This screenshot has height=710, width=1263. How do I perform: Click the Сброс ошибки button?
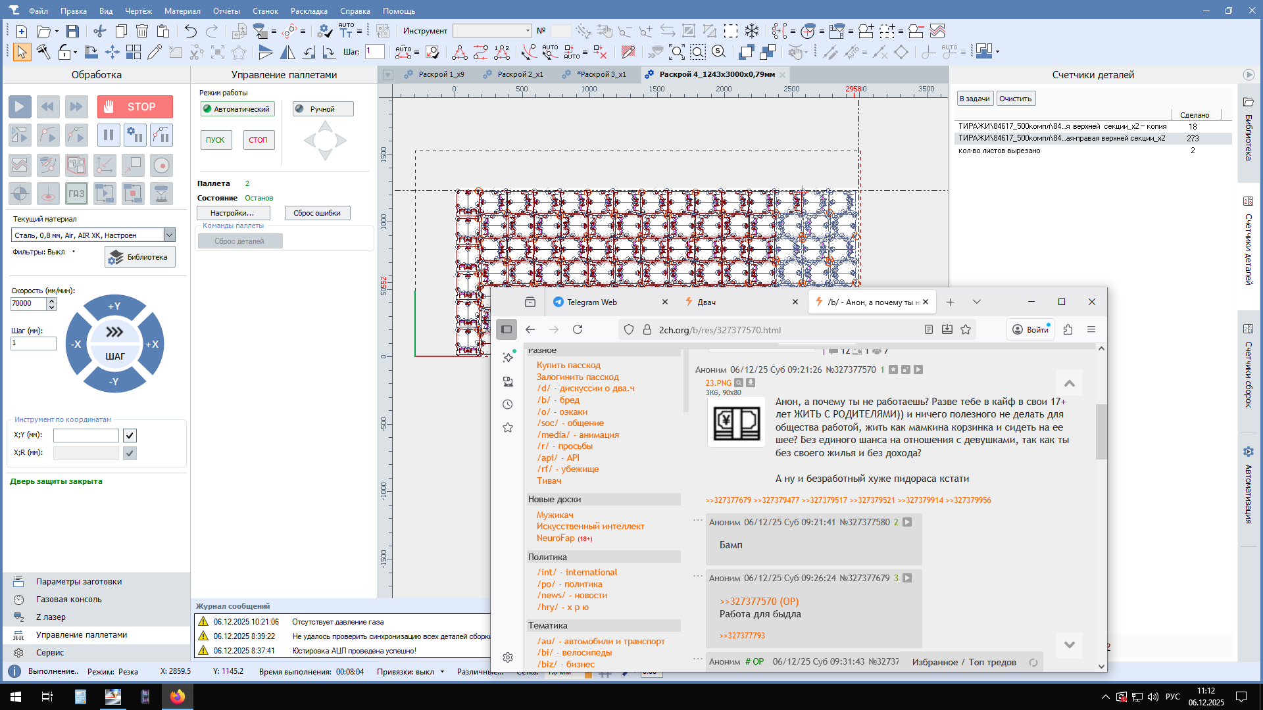[x=317, y=213]
